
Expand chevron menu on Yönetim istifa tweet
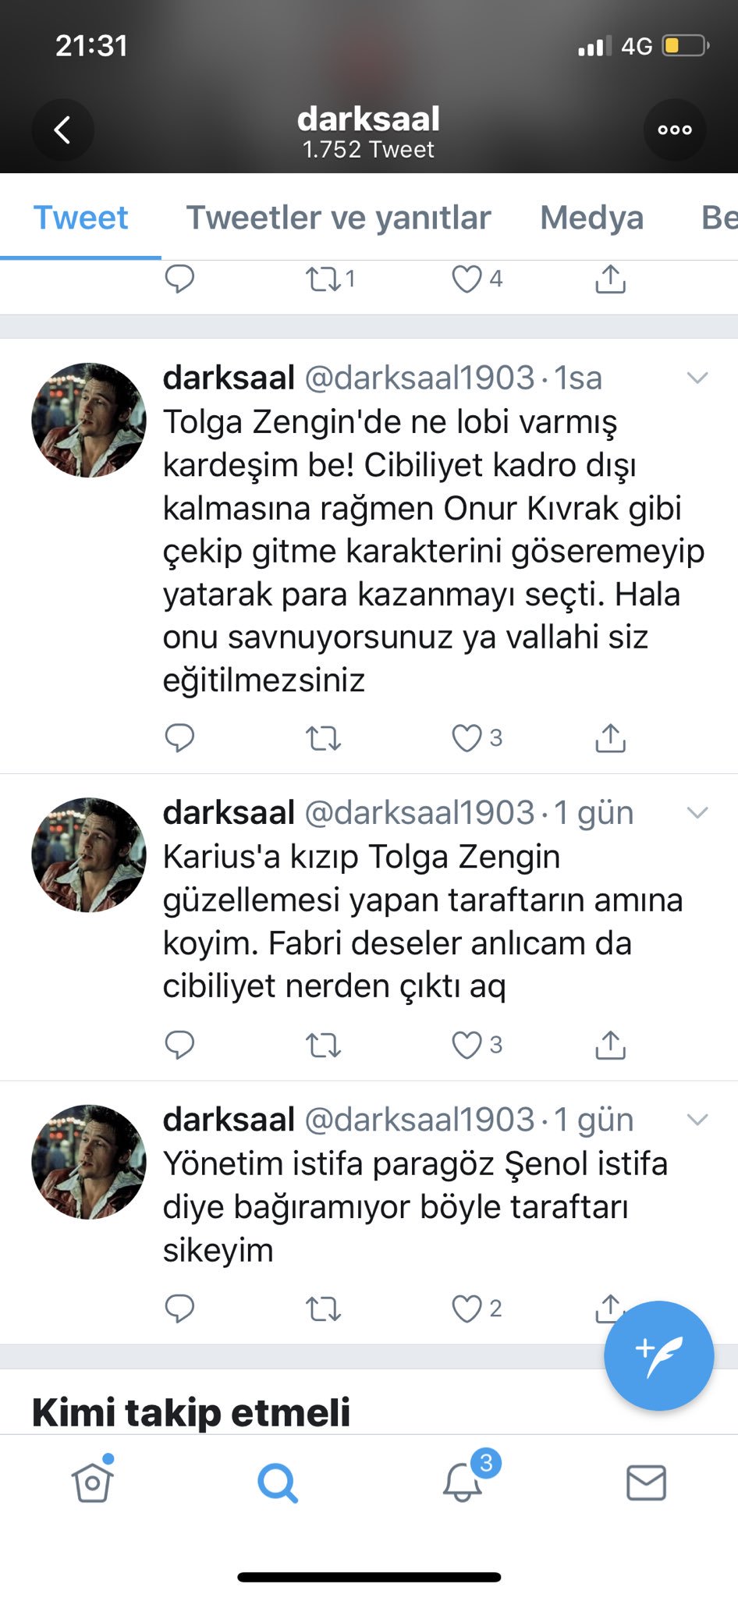point(697,1120)
